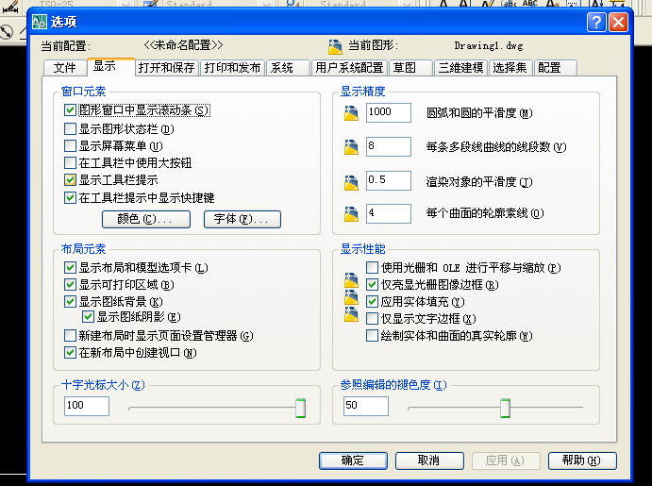Click the 参照编辑的褪色度 slider handle
Image resolution: width=652 pixels, height=486 pixels.
[x=505, y=408]
